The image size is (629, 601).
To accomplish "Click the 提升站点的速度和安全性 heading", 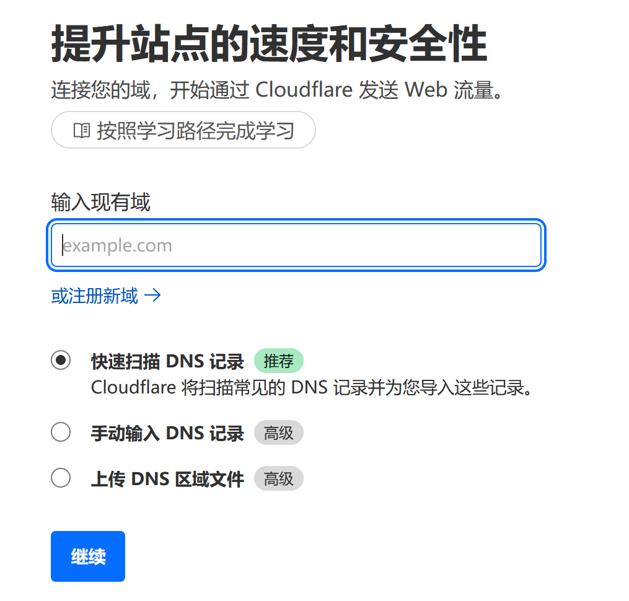I will click(x=269, y=43).
